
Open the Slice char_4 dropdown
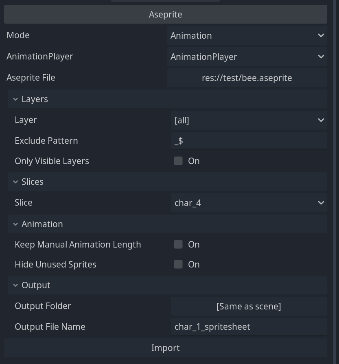point(249,203)
